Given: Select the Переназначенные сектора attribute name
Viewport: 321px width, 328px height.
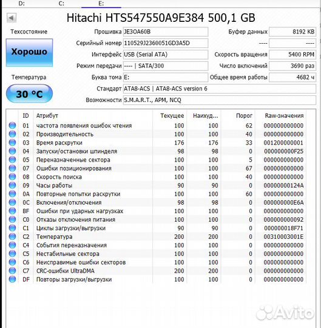Looking at the screenshot, I should [x=73, y=160].
